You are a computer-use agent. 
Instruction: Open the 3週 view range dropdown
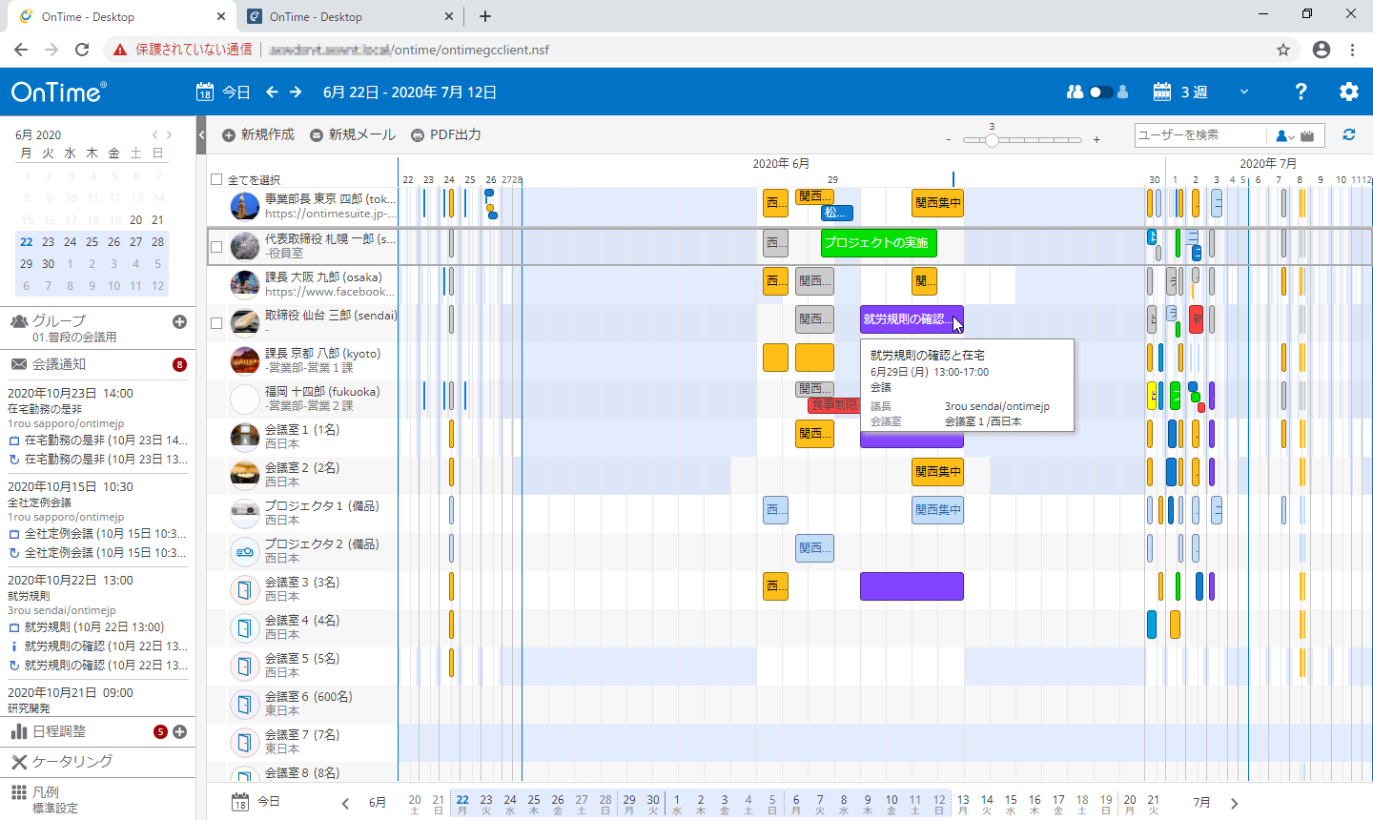point(1201,92)
